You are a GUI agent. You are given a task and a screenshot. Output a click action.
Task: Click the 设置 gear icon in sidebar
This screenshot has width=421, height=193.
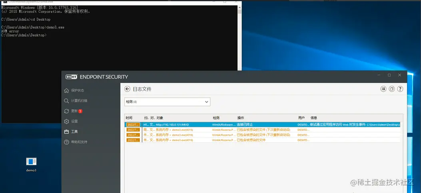click(66, 121)
